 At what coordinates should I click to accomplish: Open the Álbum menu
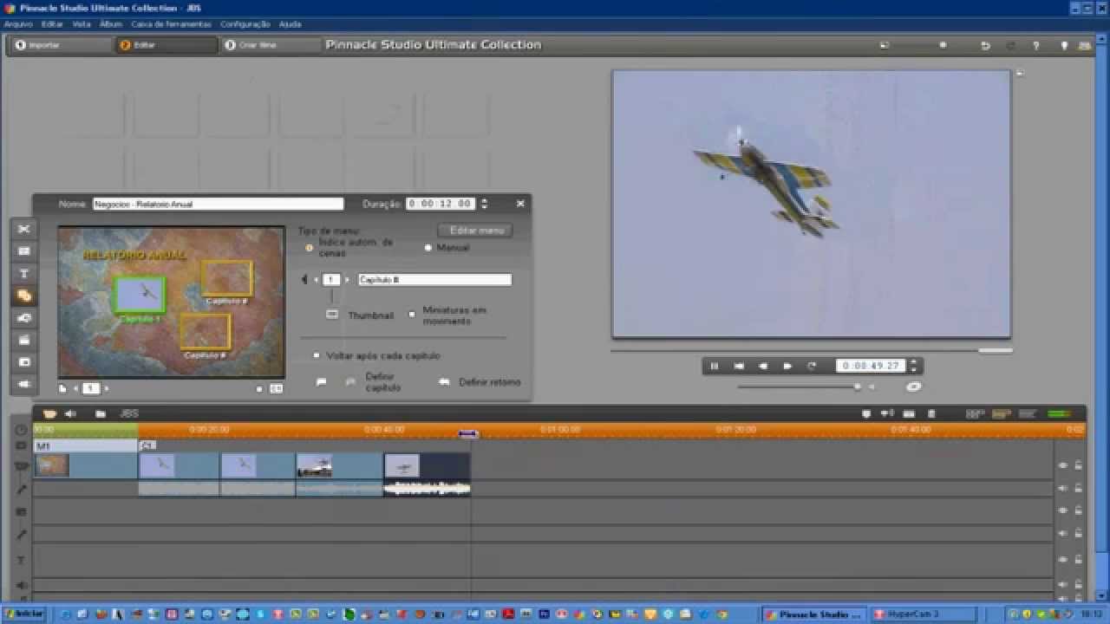(111, 24)
